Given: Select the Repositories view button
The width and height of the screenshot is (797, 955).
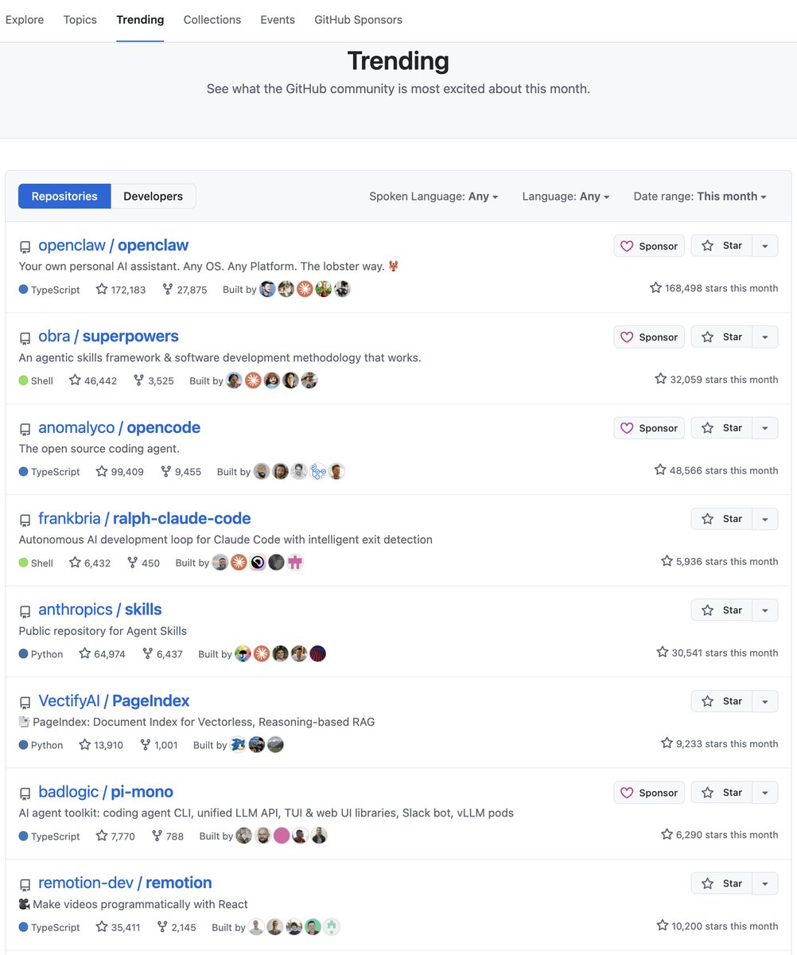Looking at the screenshot, I should [x=64, y=197].
